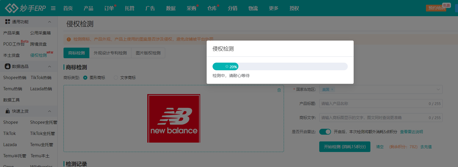Viewport: 458px width, 167px height.
Task: Open 查看雷达说明 link
Action: coord(412,132)
